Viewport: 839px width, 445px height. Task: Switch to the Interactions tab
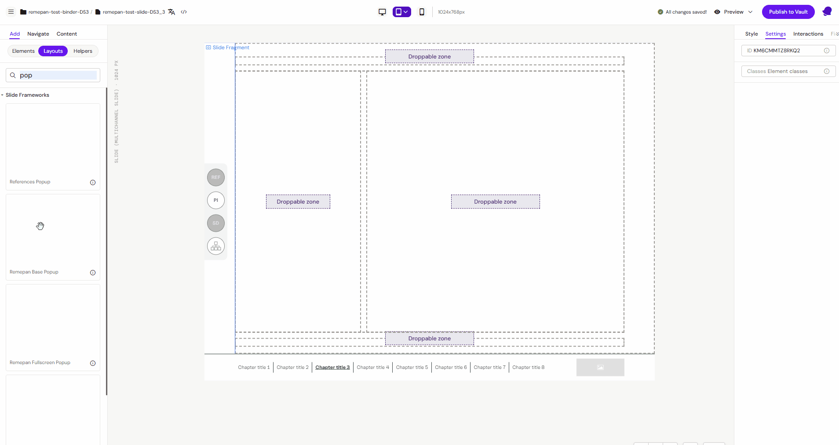[808, 34]
